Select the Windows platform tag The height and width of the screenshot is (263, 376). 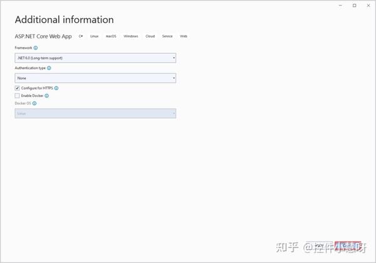pos(131,36)
